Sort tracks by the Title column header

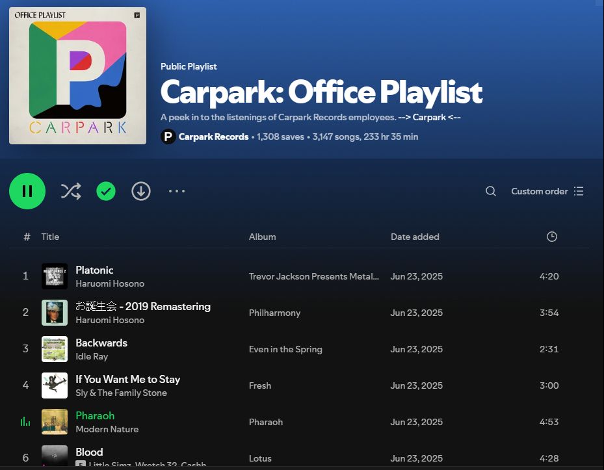[51, 237]
